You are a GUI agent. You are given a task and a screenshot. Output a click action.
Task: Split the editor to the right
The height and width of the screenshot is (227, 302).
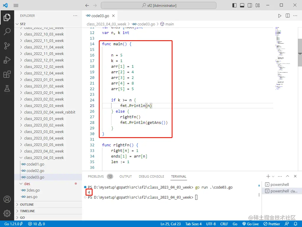click(x=288, y=16)
